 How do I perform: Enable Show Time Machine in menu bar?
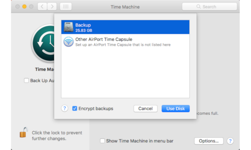tap(102, 141)
